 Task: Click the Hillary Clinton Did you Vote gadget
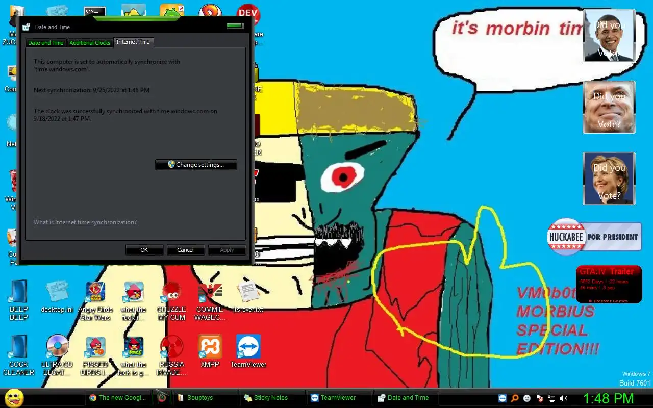coord(609,178)
